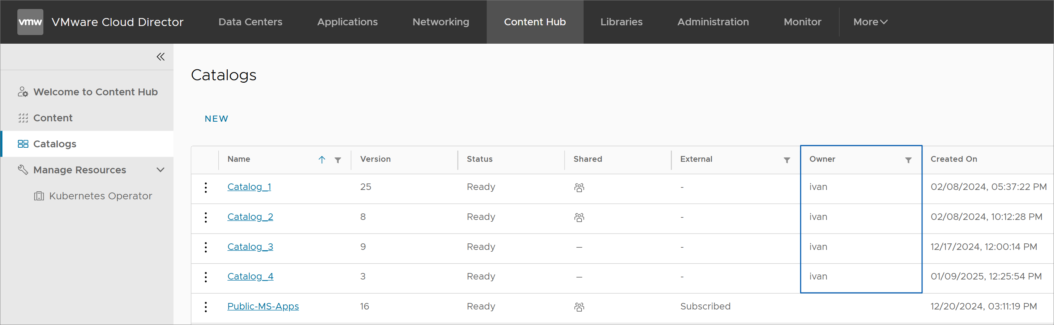
Task: Click the Owner column header label
Action: [822, 160]
